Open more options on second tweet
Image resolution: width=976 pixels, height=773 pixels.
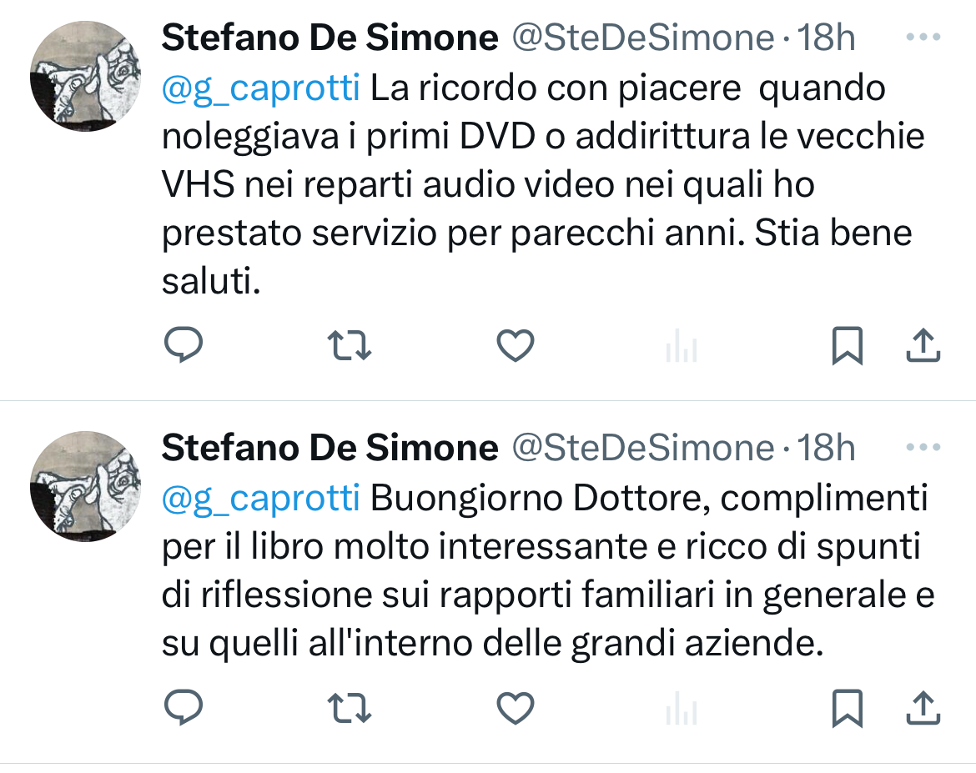[923, 448]
